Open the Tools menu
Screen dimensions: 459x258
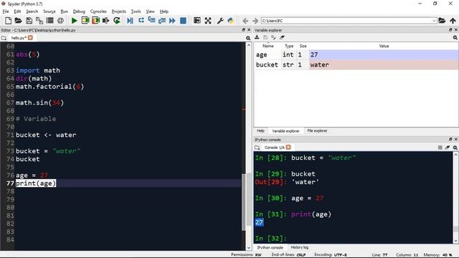coord(136,11)
